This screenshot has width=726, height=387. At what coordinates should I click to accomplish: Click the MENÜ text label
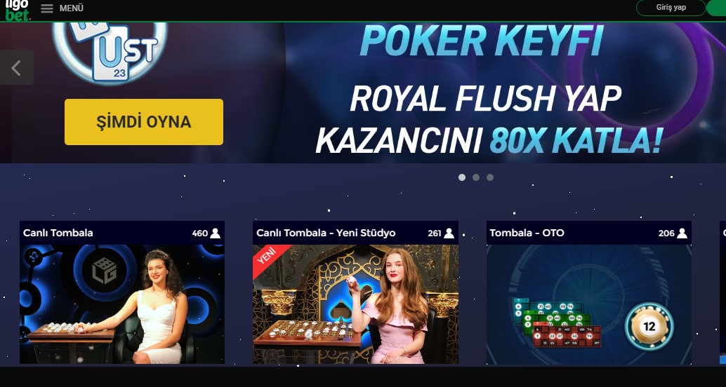click(72, 8)
